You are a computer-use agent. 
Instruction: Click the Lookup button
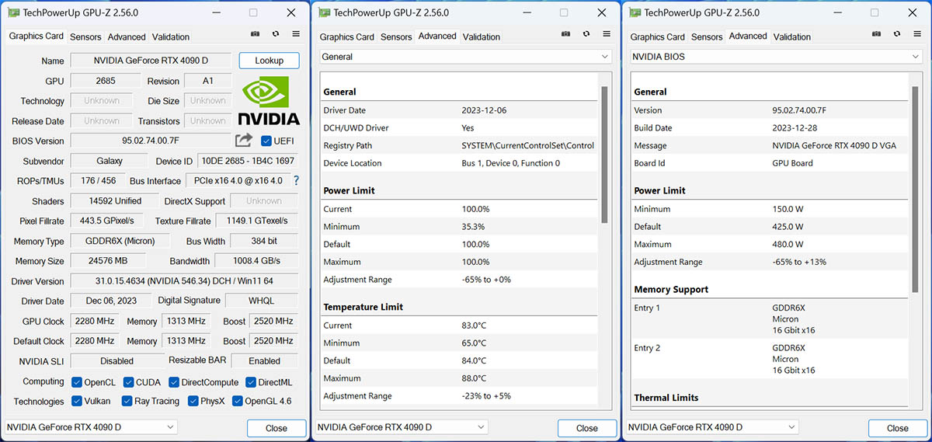[x=269, y=61]
